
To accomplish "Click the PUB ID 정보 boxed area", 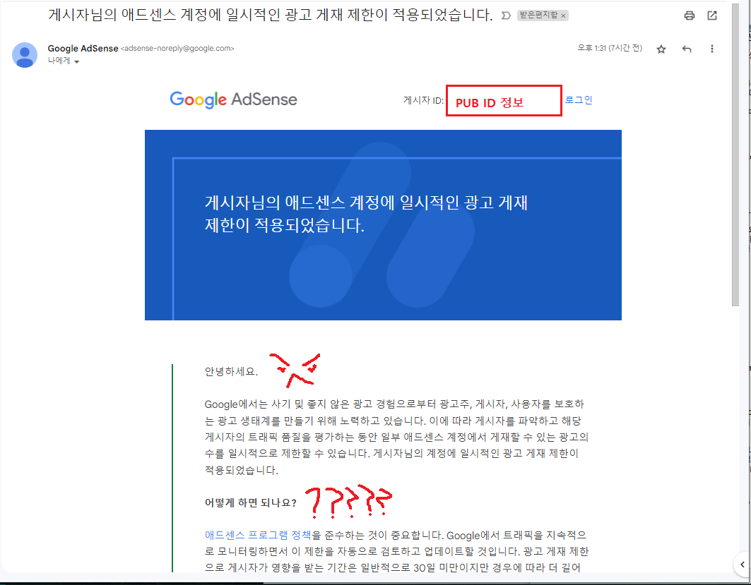I will pyautogui.click(x=503, y=99).
